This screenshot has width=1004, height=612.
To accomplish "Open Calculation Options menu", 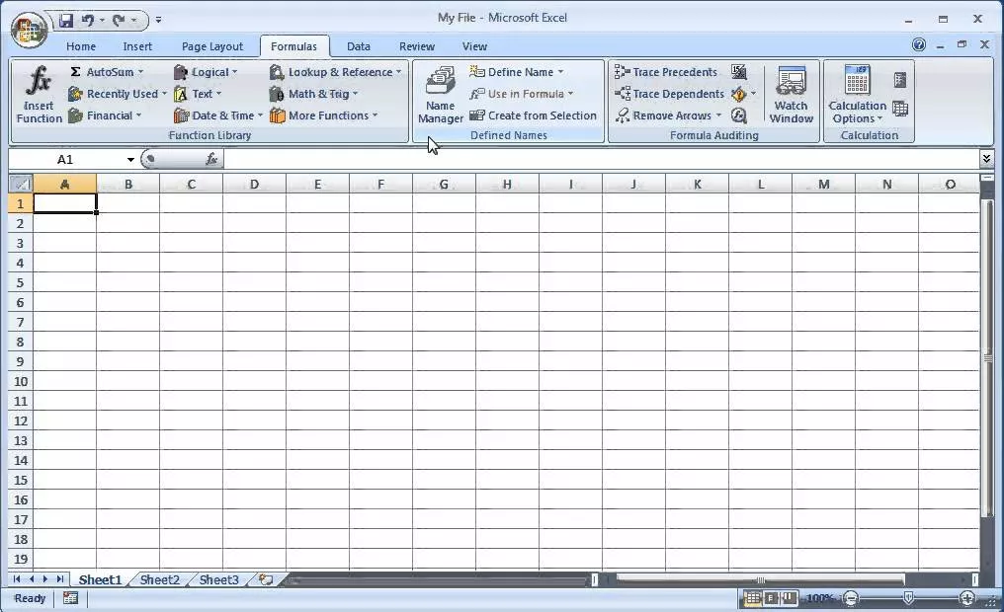I will 857,94.
